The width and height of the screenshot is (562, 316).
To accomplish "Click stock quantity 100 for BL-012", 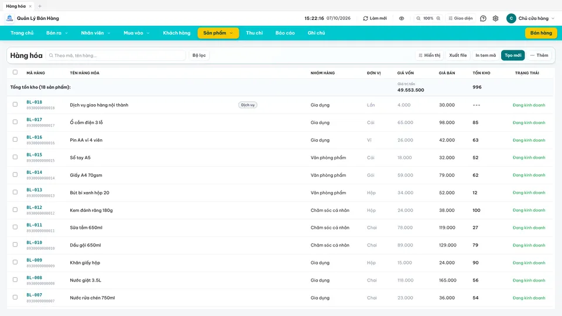I will pyautogui.click(x=477, y=210).
